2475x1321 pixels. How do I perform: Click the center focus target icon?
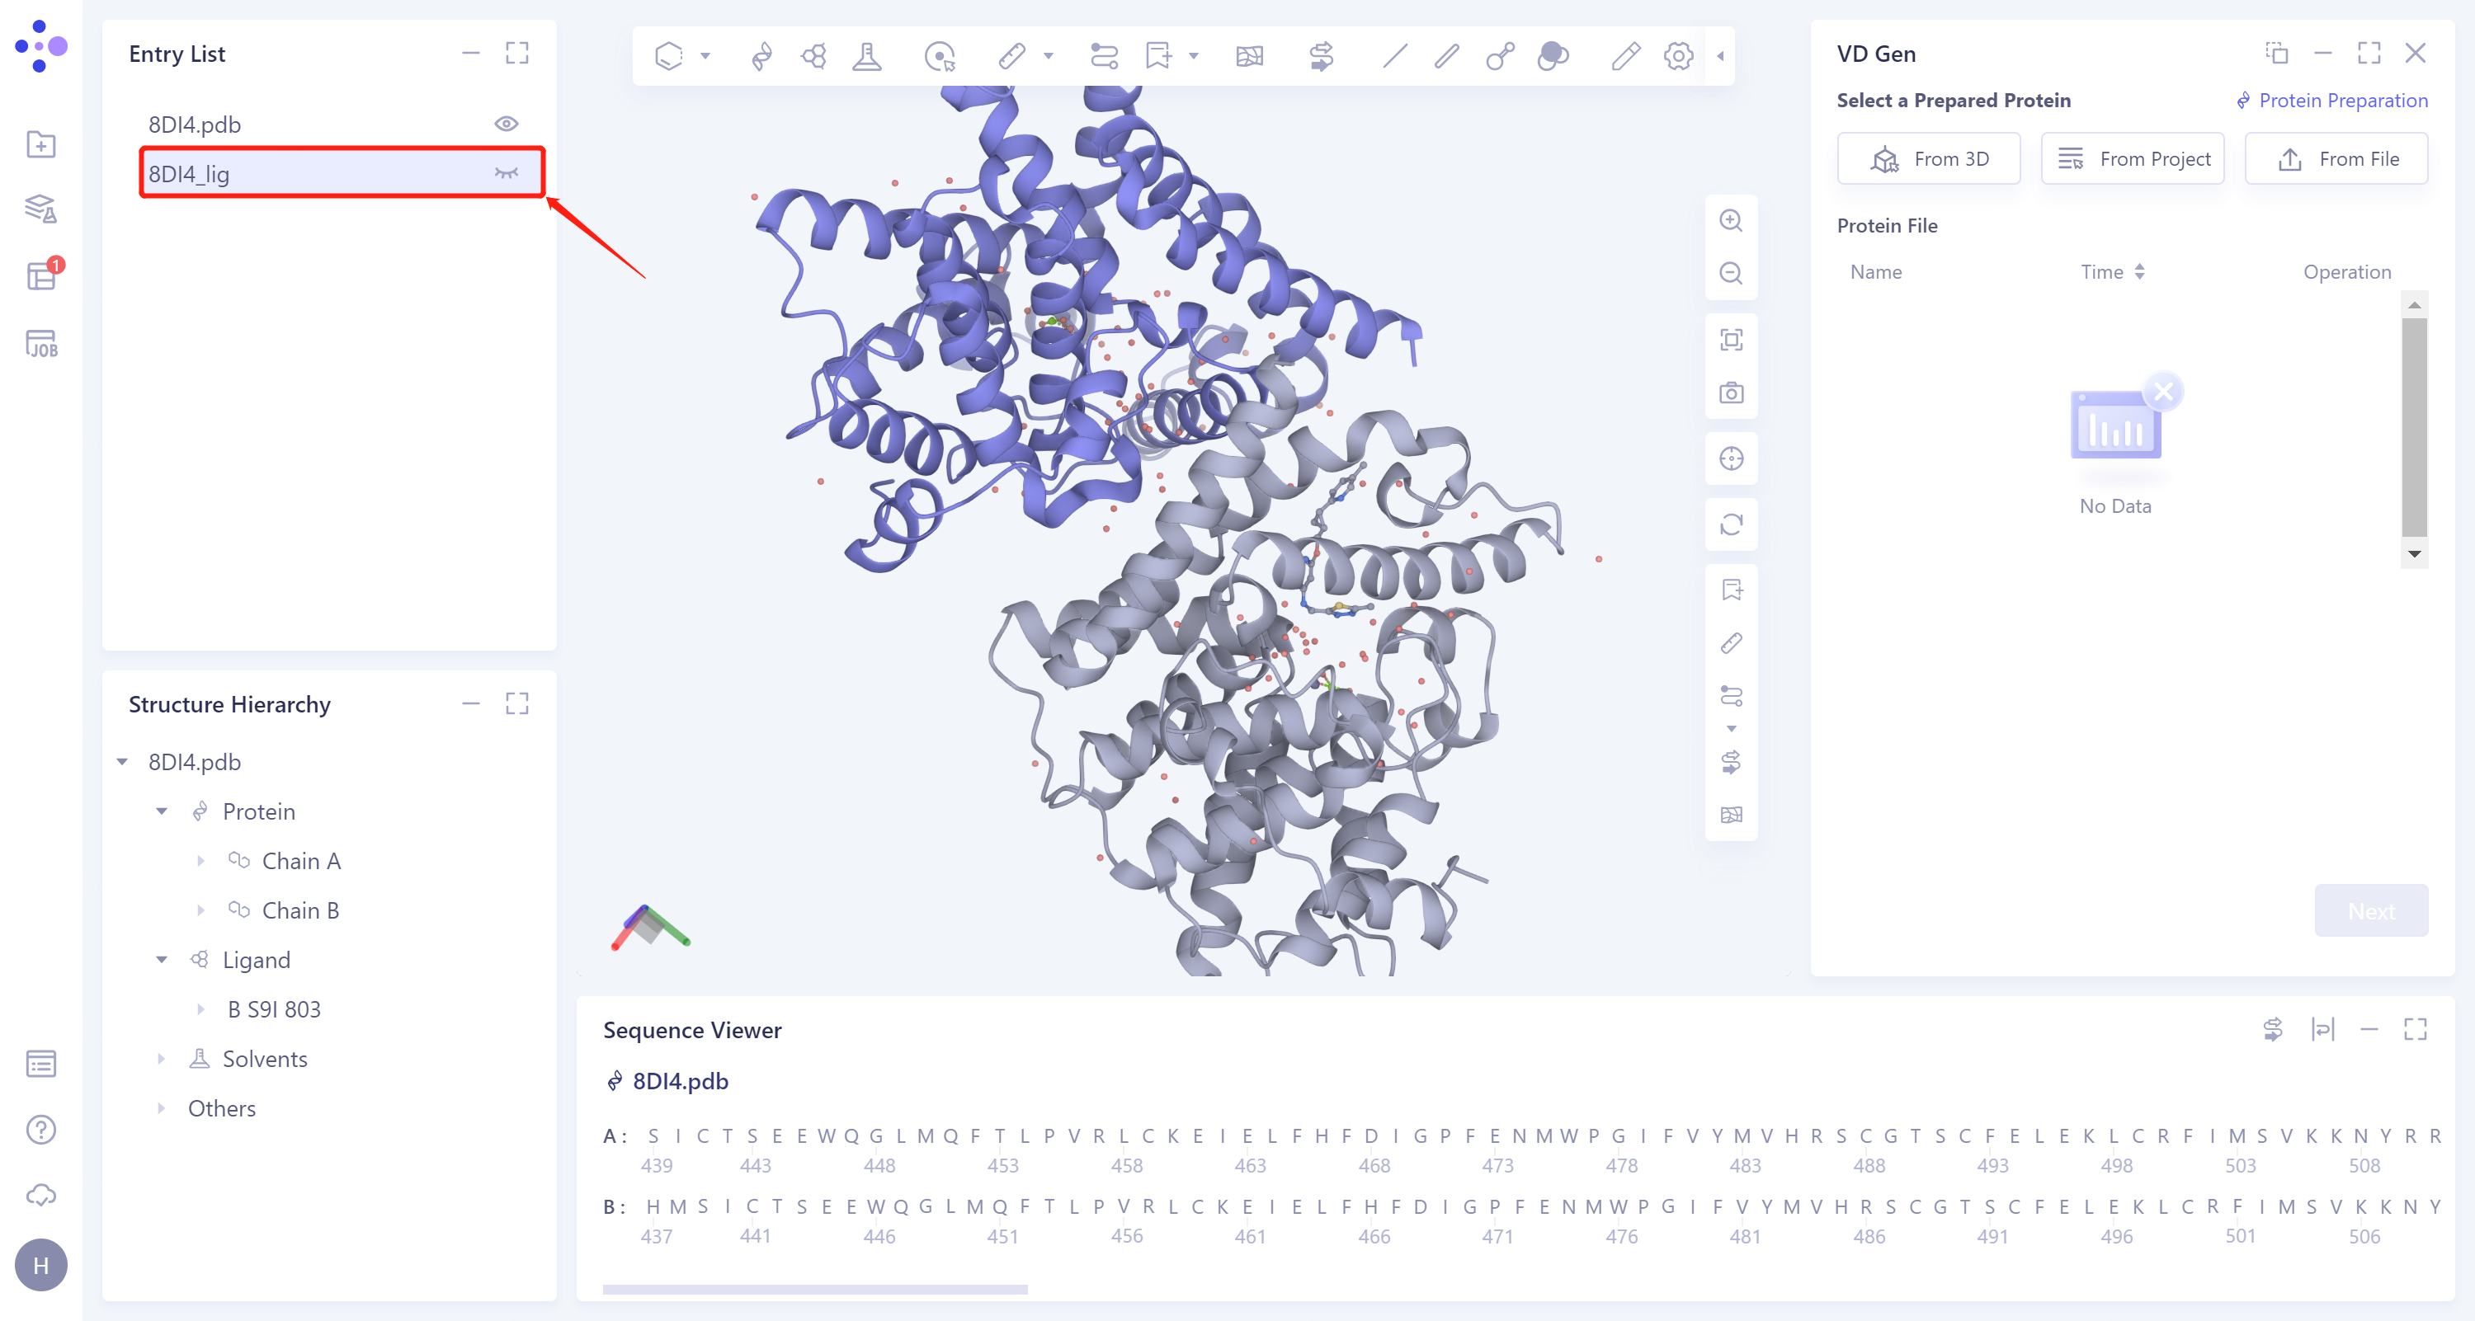tap(1730, 459)
